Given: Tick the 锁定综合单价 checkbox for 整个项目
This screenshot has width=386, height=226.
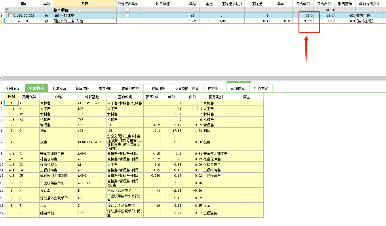Looking at the screenshot, I should tap(128, 10).
